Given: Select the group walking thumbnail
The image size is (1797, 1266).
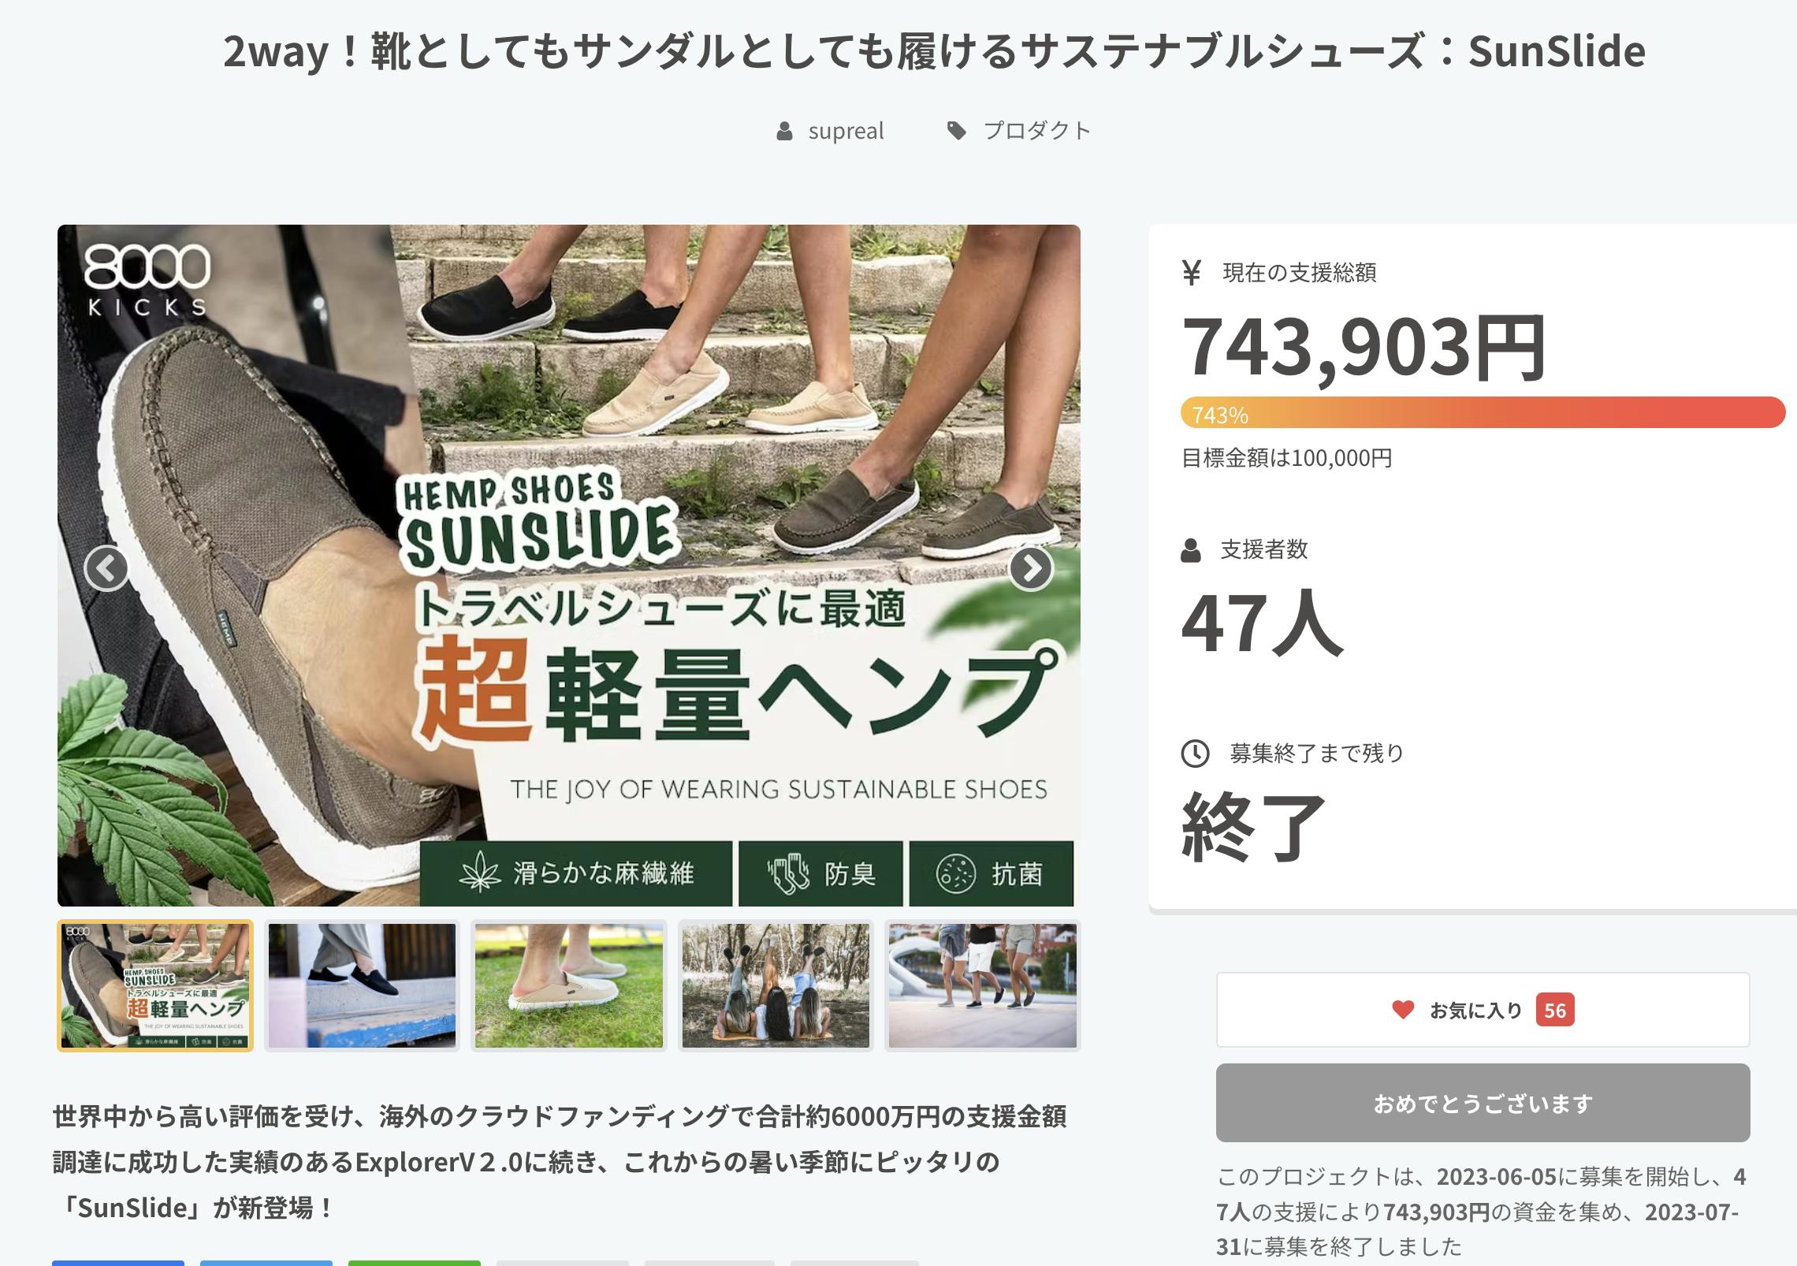Looking at the screenshot, I should point(983,985).
